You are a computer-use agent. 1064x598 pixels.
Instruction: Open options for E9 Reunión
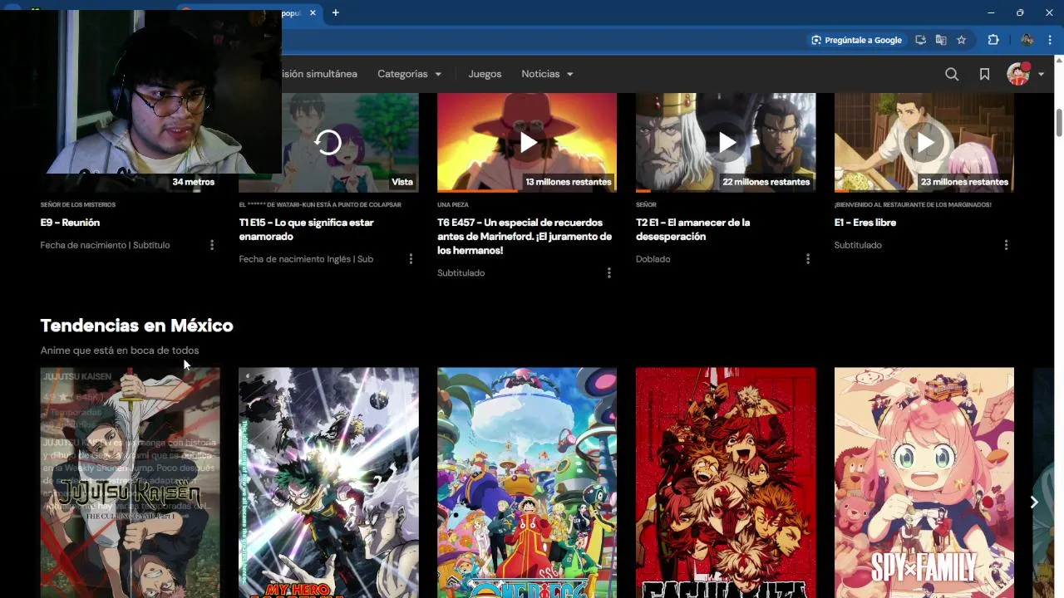click(x=212, y=245)
